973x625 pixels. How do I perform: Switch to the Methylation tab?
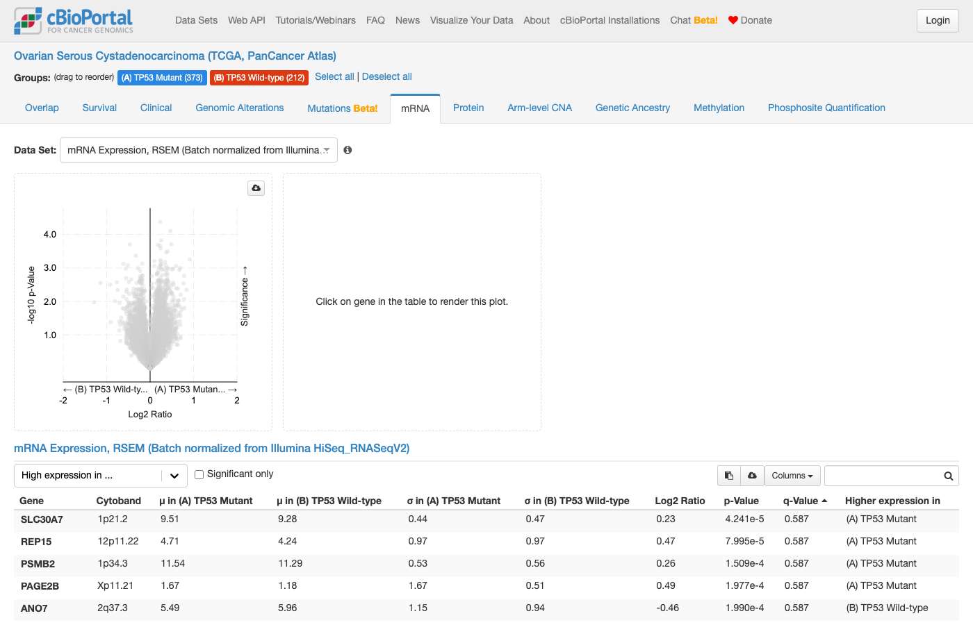click(719, 108)
